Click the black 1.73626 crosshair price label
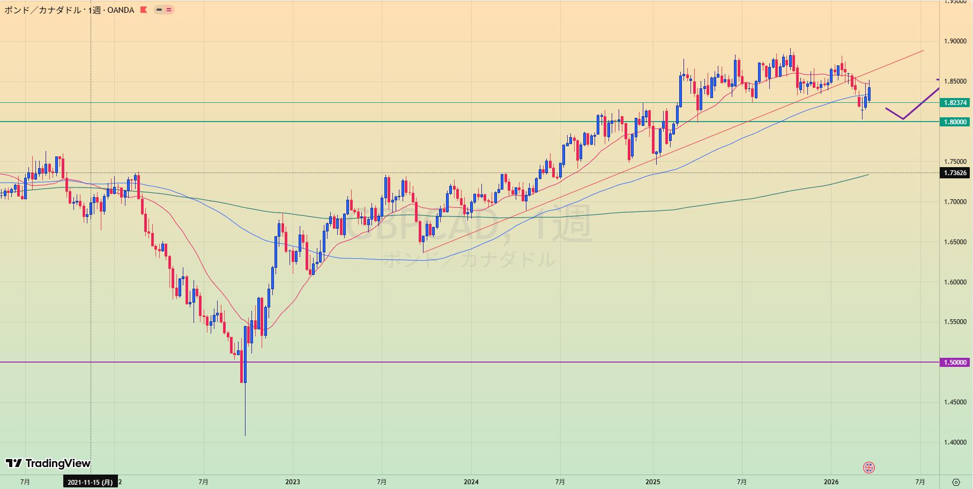Screen dimensions: 973x489 coord(955,173)
